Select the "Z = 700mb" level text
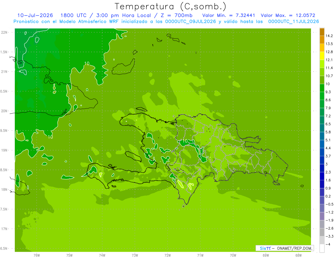The width and height of the screenshot is (335, 259). [x=176, y=15]
